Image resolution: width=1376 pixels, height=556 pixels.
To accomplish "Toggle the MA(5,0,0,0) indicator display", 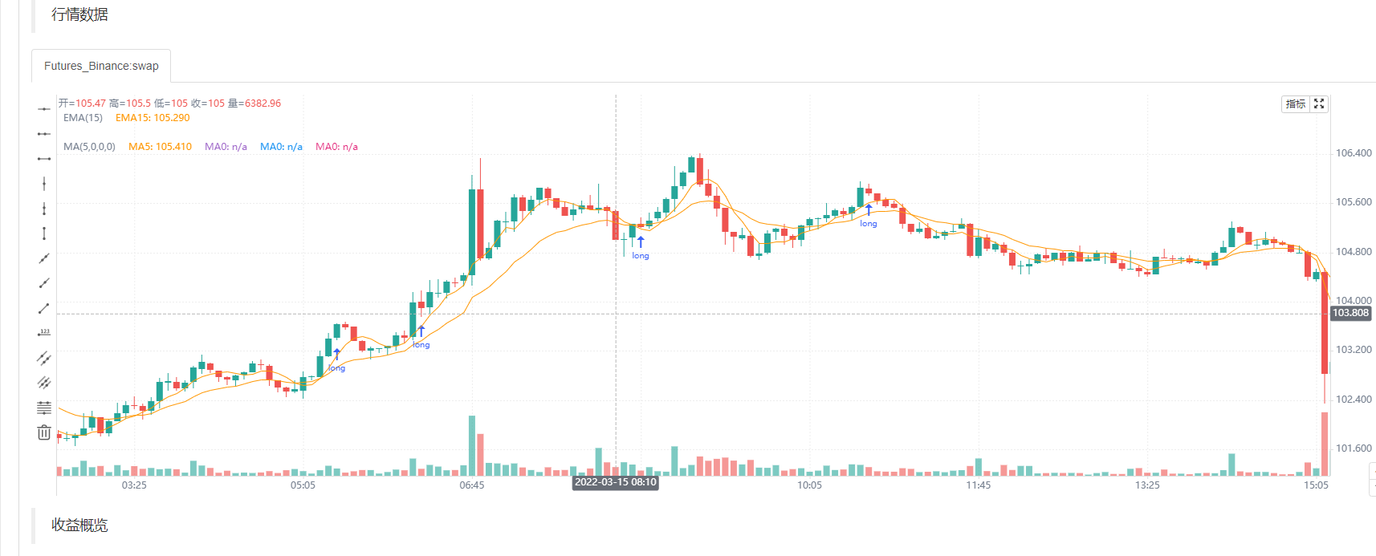I will coord(91,146).
